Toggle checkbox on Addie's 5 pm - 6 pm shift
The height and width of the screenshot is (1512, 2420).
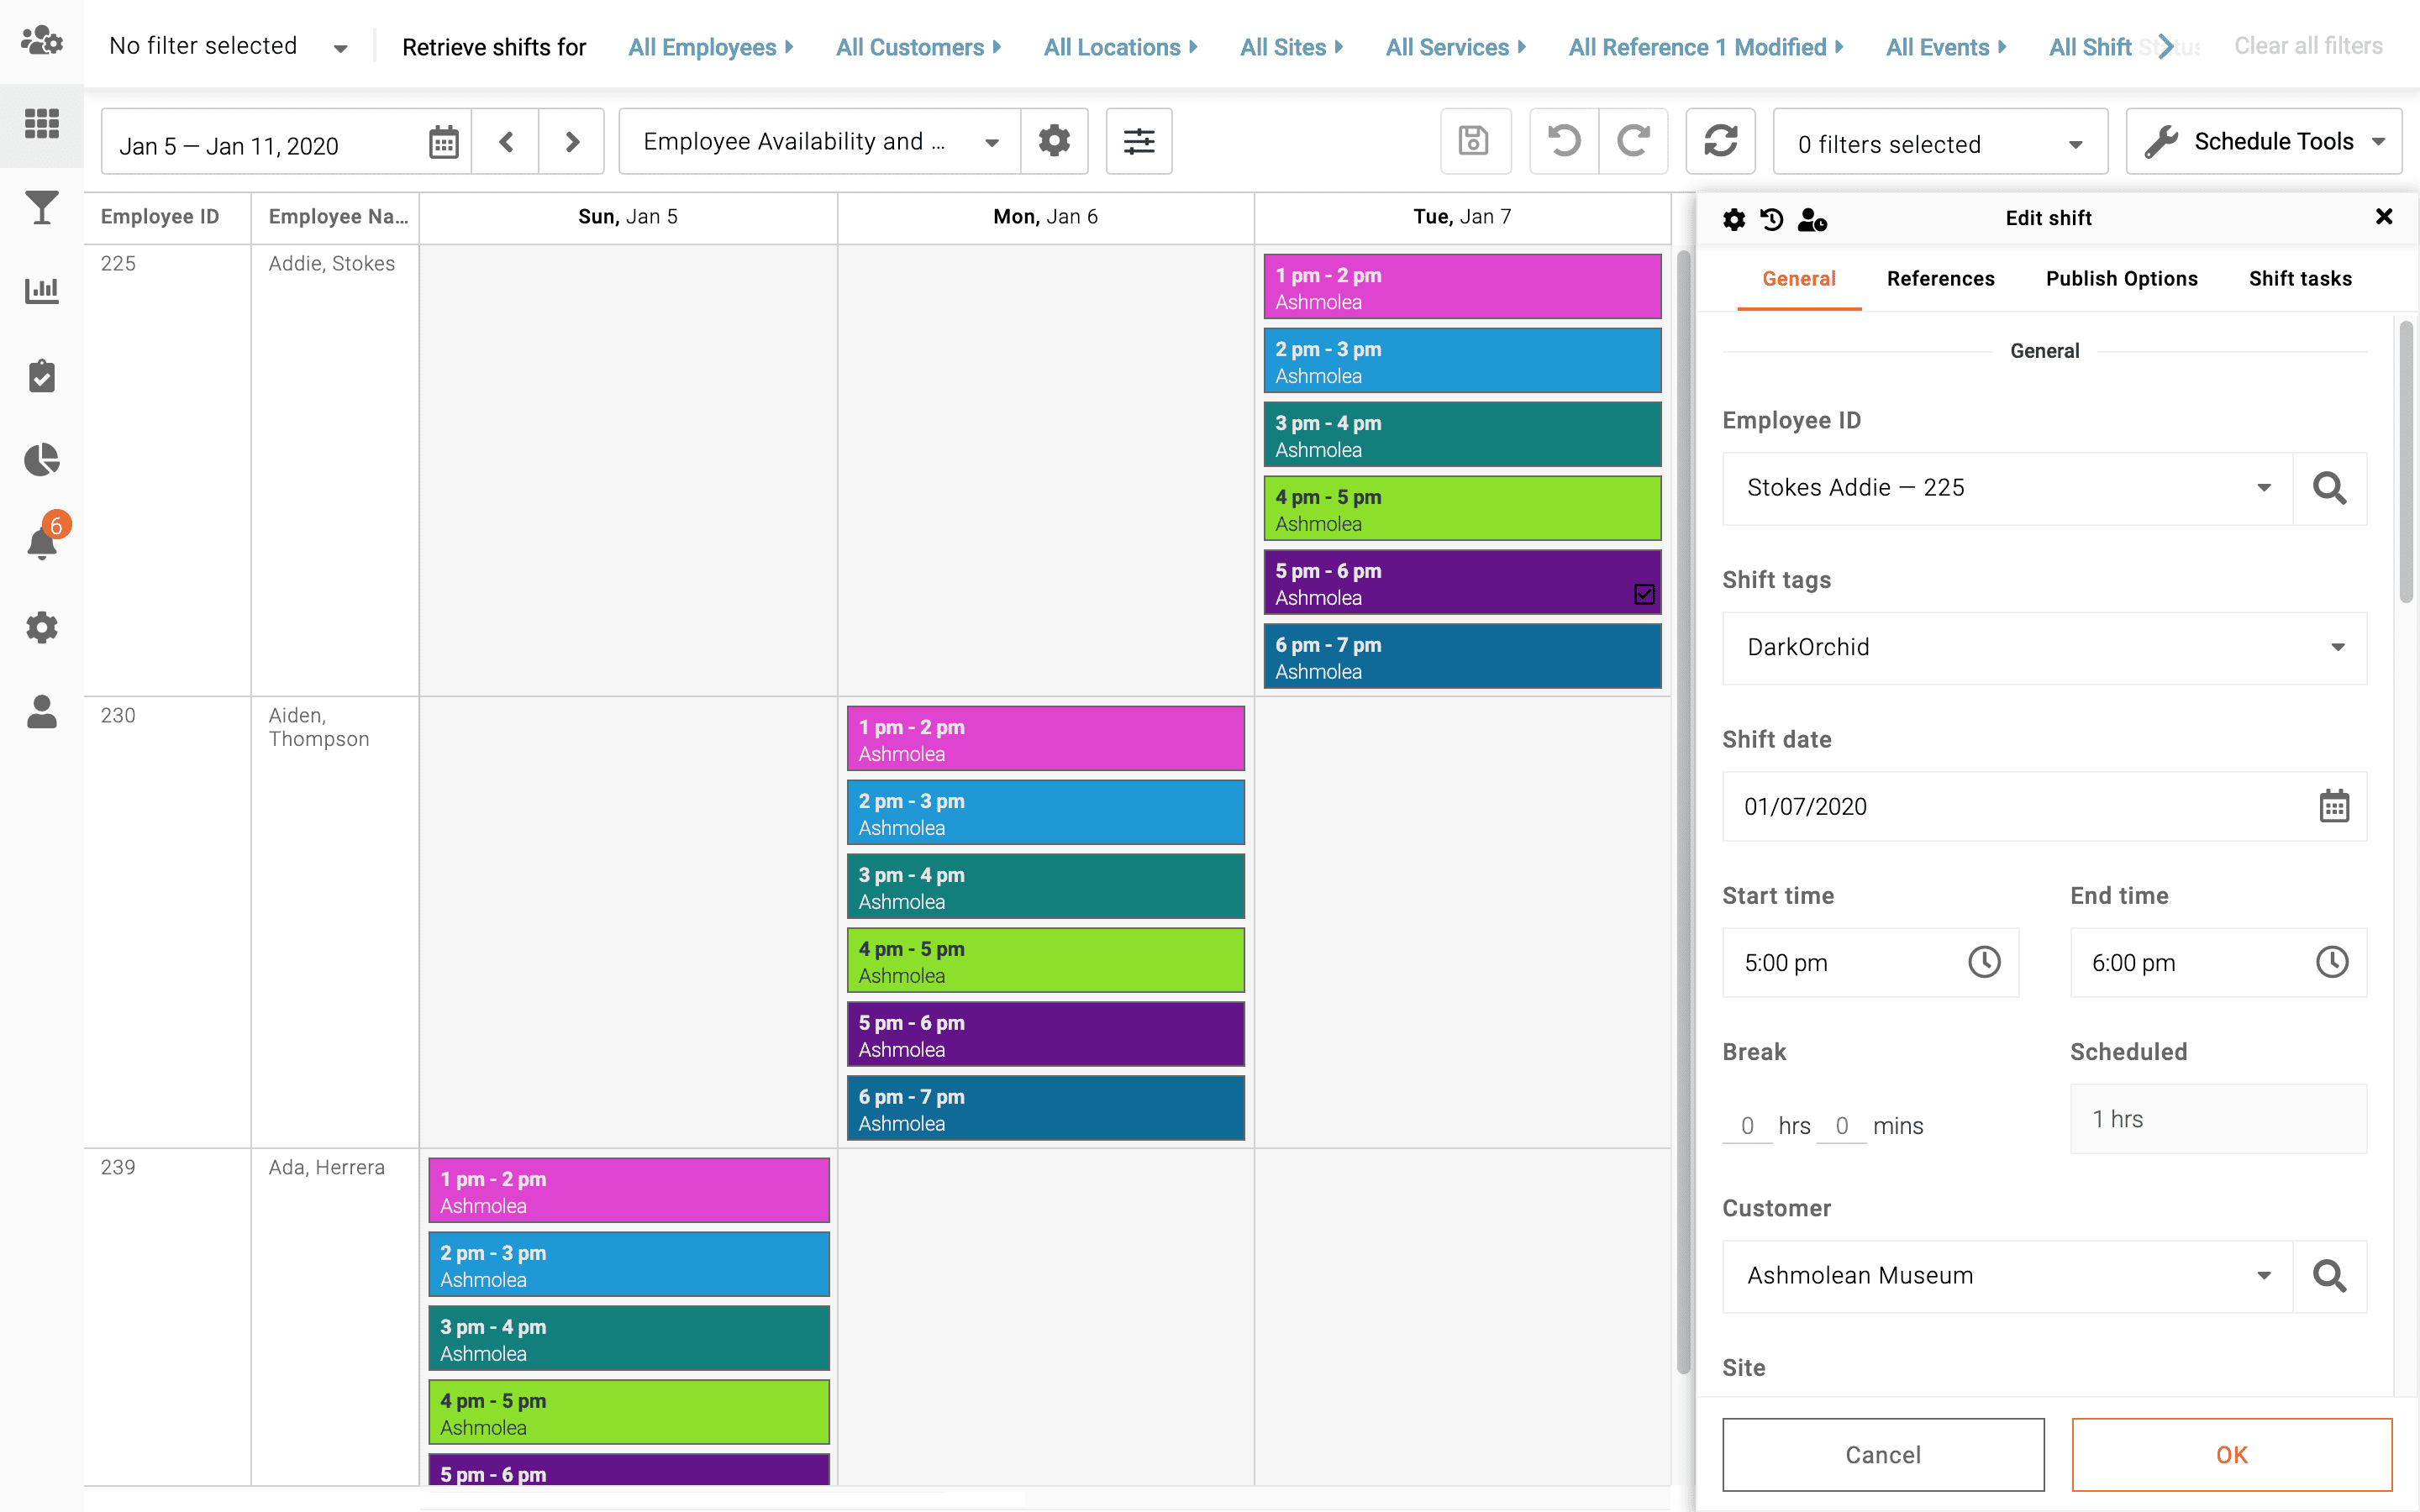(1644, 594)
